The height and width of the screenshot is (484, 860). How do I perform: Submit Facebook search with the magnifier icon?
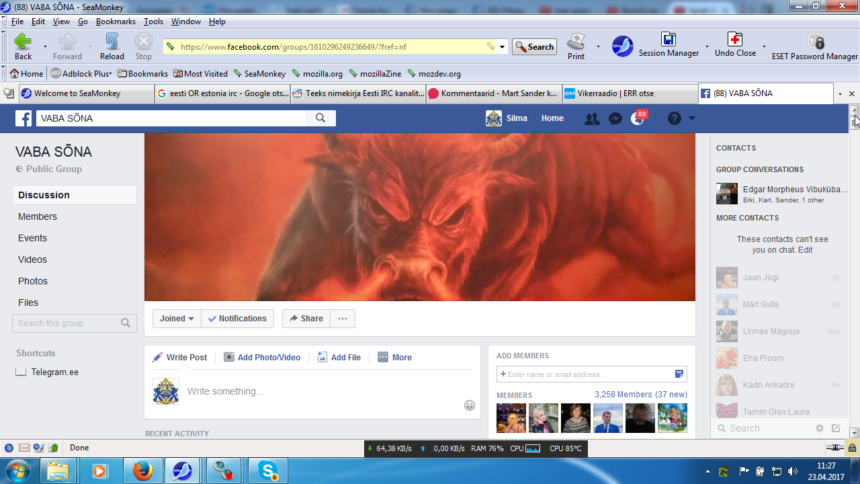320,118
